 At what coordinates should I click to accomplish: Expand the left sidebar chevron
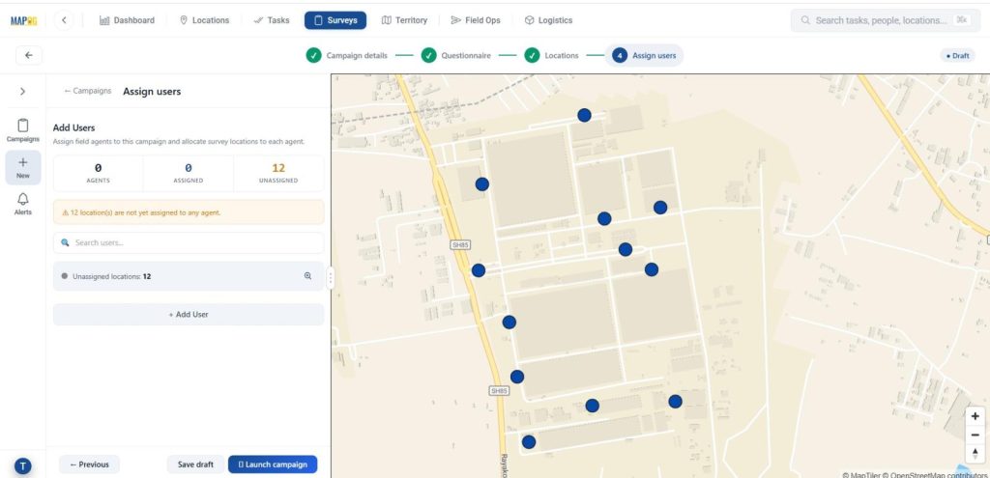point(23,92)
